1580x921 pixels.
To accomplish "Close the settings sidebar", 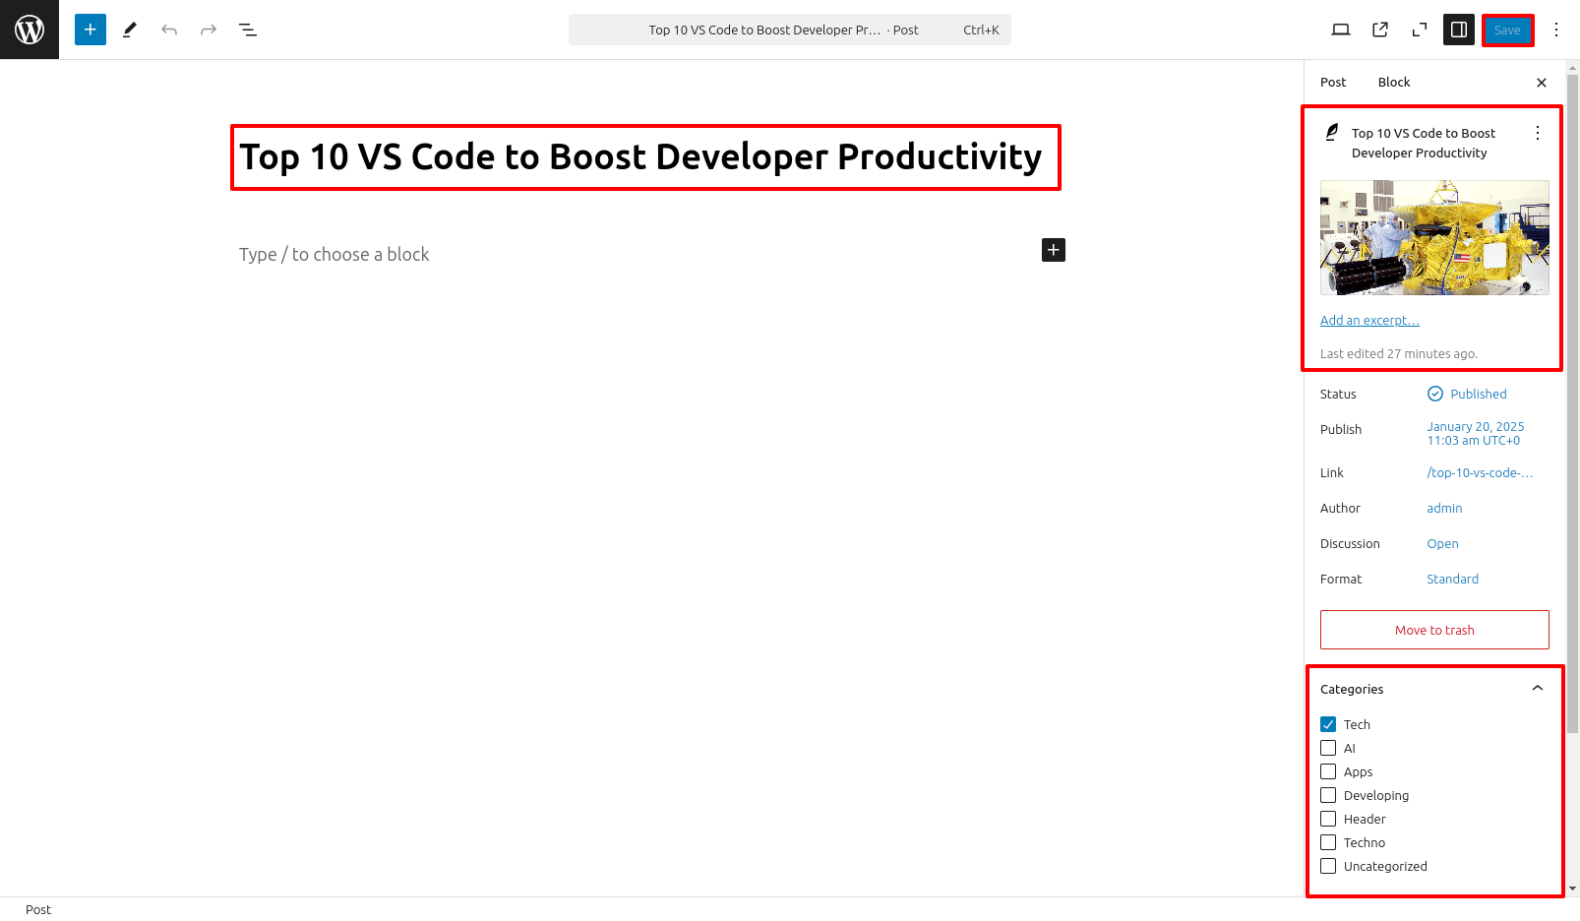I will pyautogui.click(x=1542, y=83).
